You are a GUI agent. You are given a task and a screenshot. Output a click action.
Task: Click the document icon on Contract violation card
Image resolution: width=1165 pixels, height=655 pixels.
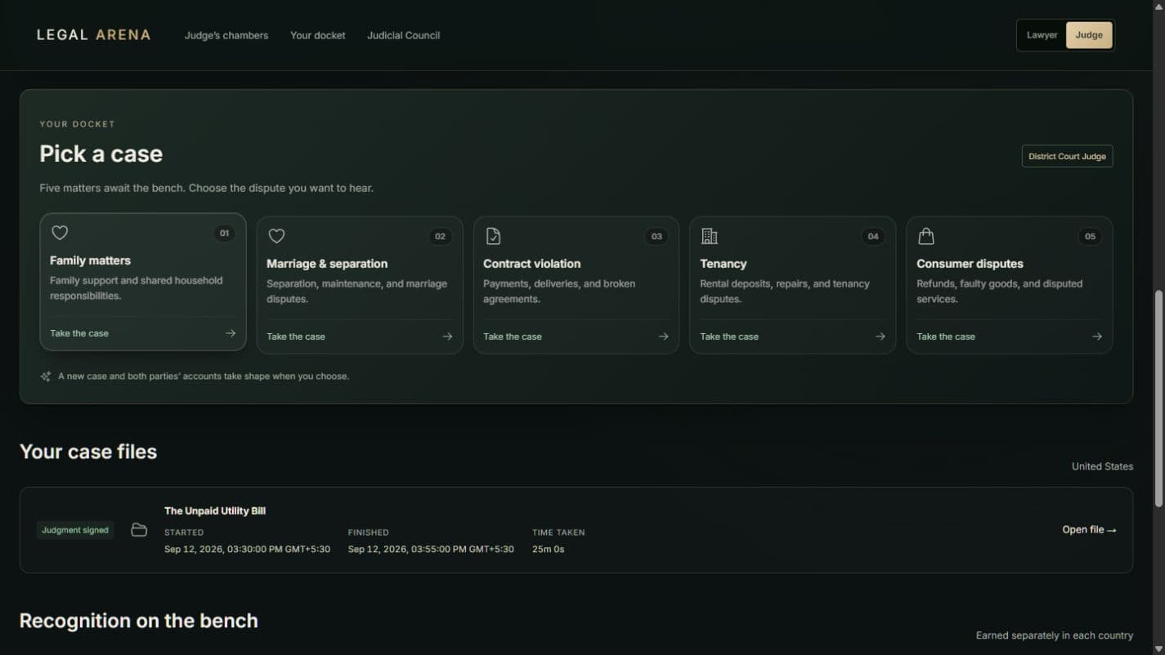pyautogui.click(x=493, y=236)
